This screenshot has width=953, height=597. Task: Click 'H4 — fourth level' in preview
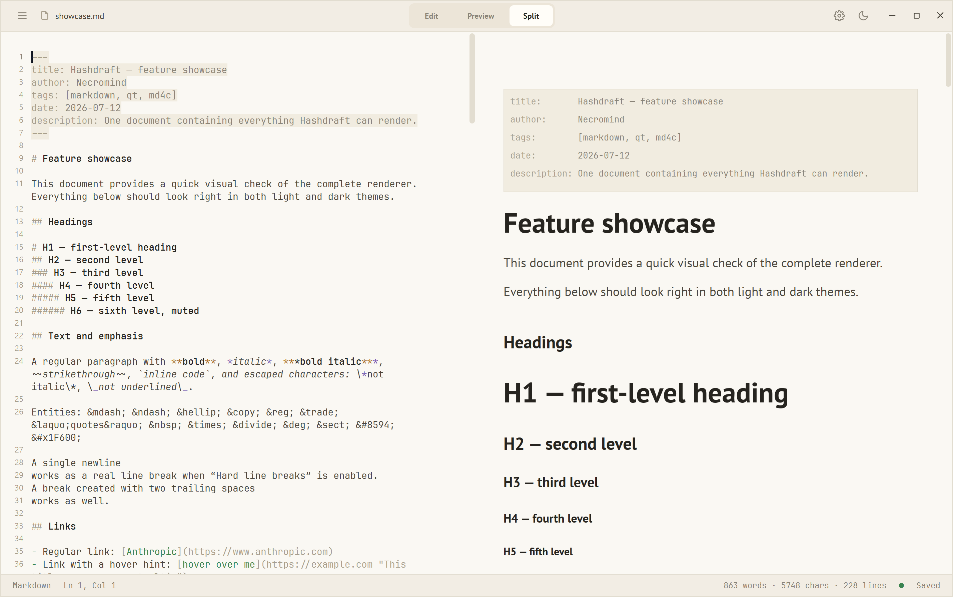click(x=548, y=519)
